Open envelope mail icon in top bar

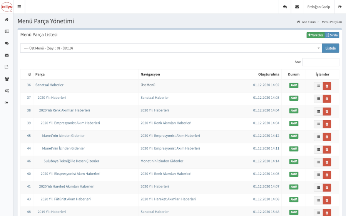coord(297,7)
